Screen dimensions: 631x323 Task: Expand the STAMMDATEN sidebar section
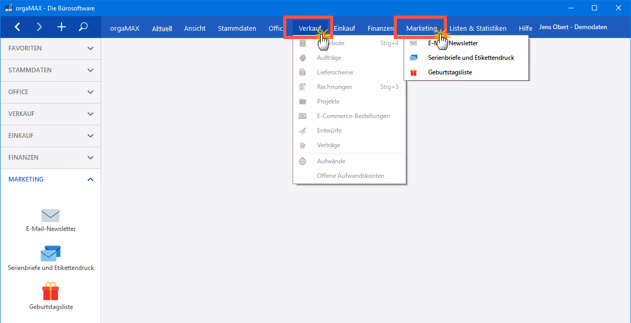click(x=51, y=70)
